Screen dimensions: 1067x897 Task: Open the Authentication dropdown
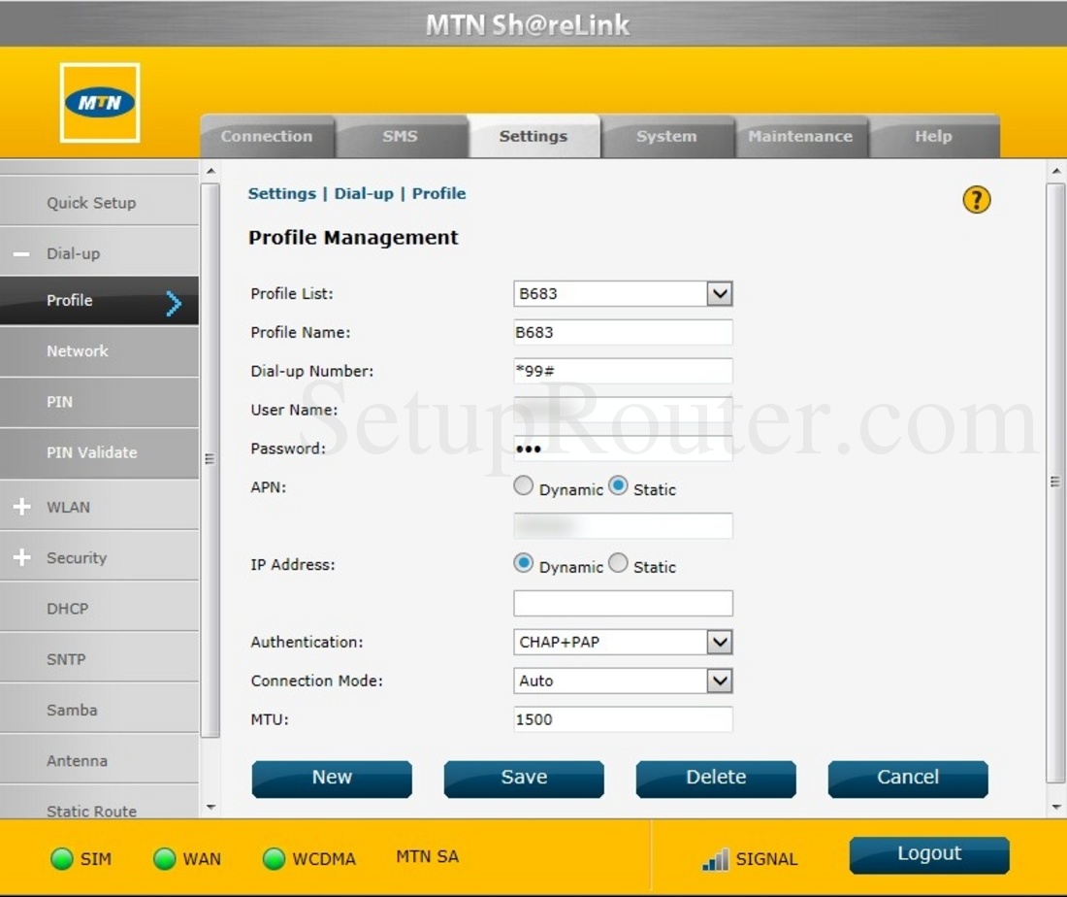coord(720,642)
